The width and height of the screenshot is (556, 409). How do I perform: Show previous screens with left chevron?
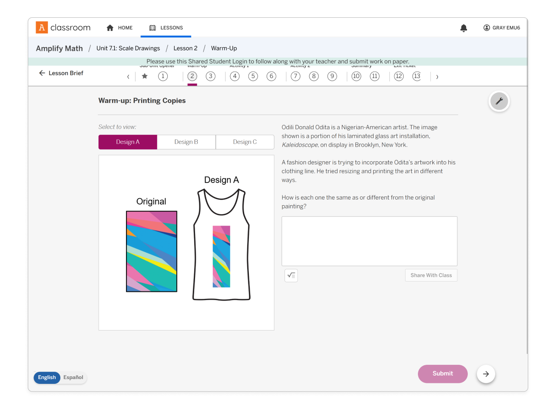click(x=128, y=77)
